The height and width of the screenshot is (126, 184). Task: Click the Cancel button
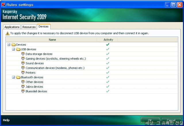click(171, 120)
